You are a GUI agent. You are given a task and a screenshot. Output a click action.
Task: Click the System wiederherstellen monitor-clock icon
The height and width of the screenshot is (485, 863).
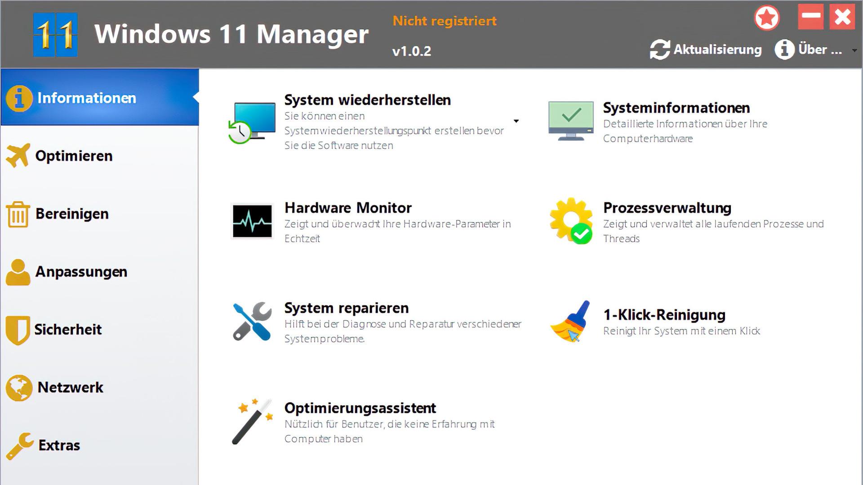pyautogui.click(x=252, y=123)
